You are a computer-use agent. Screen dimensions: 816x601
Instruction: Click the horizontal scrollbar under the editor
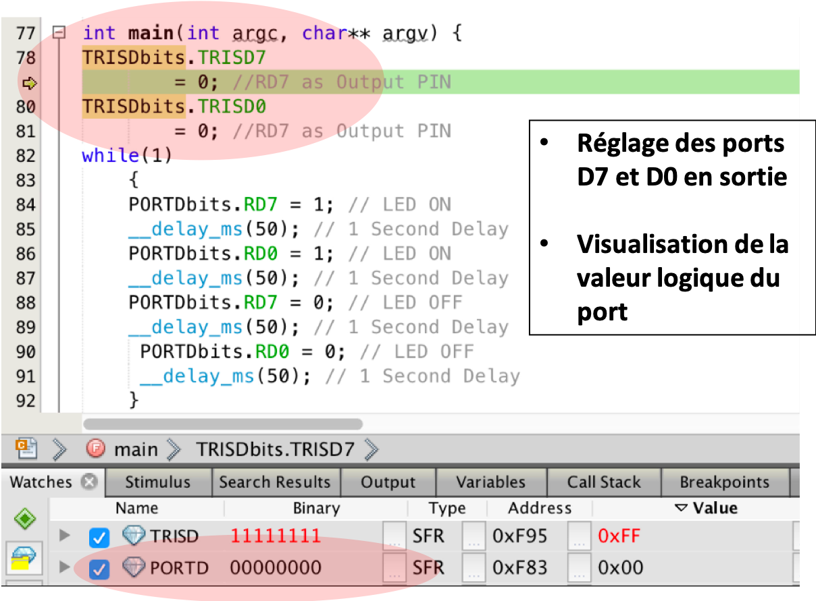pos(222,424)
